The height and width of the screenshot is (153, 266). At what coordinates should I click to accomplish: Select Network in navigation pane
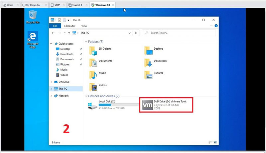click(64, 96)
